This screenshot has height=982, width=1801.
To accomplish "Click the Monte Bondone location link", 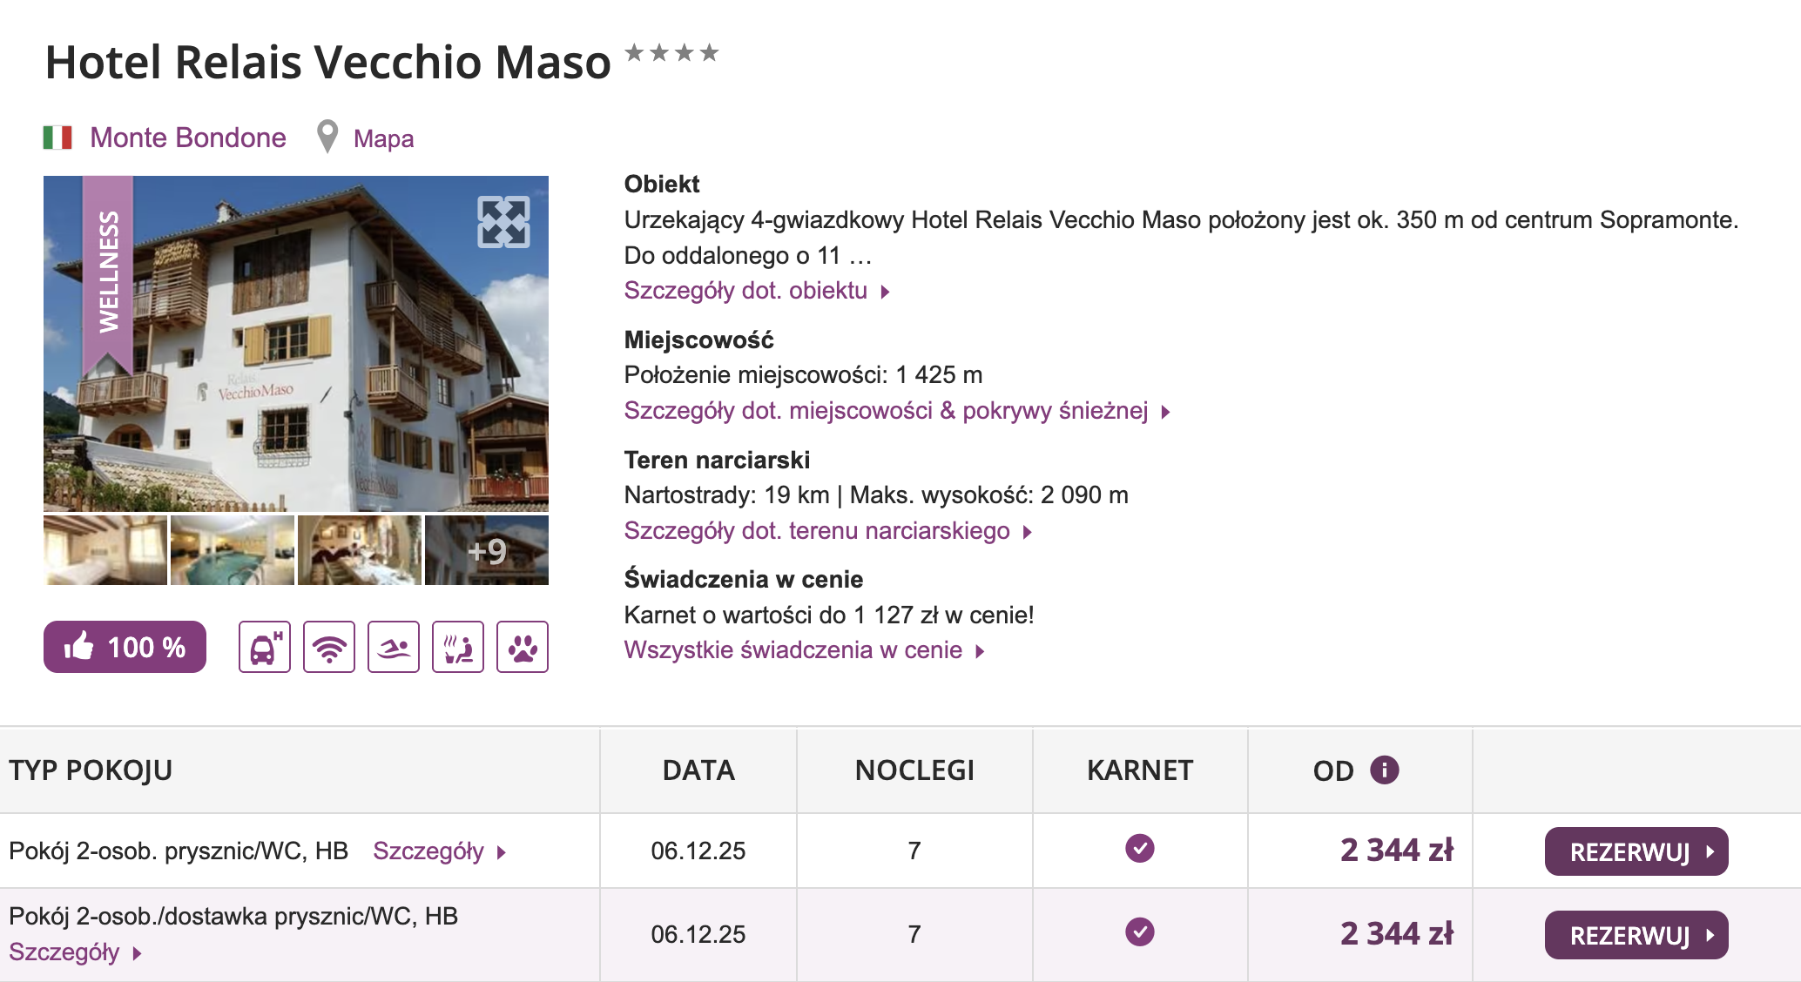I will tap(187, 138).
